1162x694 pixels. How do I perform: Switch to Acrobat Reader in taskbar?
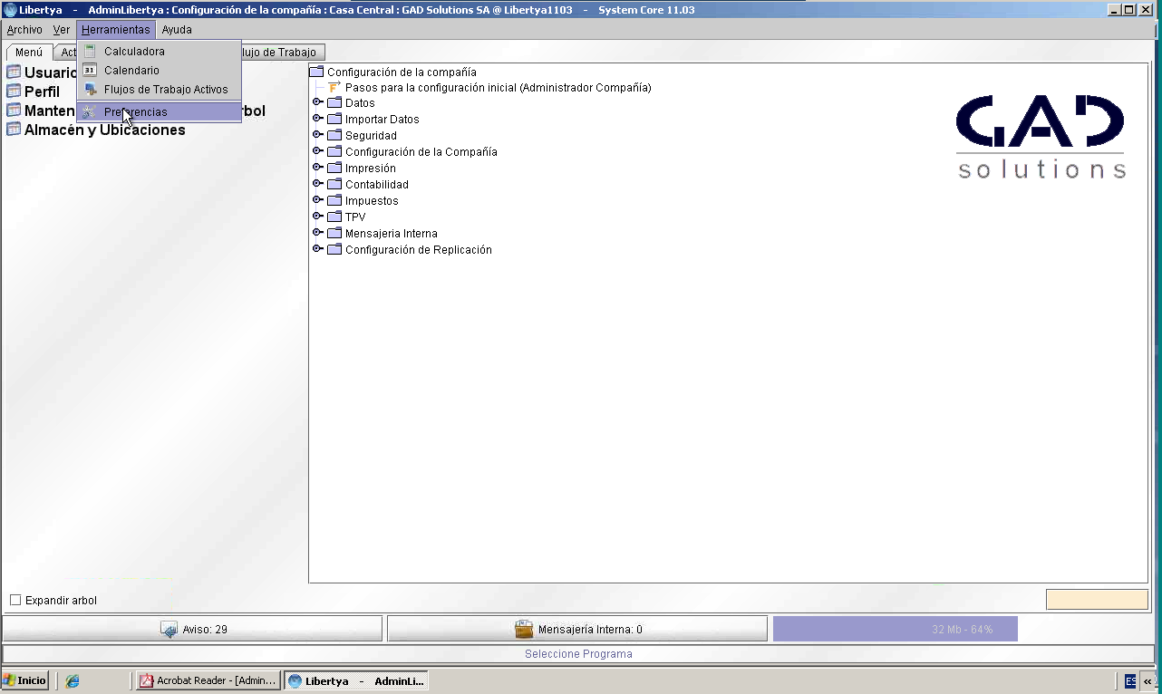(208, 680)
